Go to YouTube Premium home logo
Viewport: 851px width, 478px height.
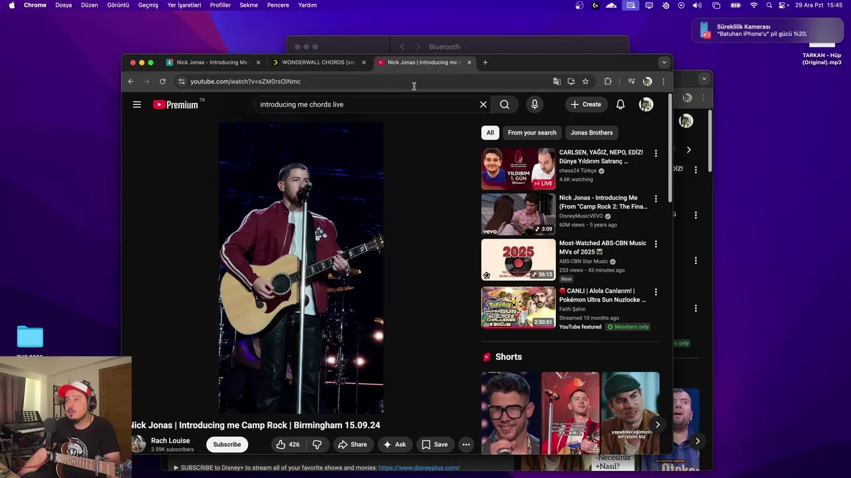pos(176,104)
